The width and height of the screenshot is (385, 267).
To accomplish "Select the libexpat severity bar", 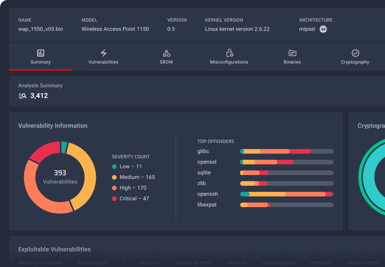I will (287, 205).
